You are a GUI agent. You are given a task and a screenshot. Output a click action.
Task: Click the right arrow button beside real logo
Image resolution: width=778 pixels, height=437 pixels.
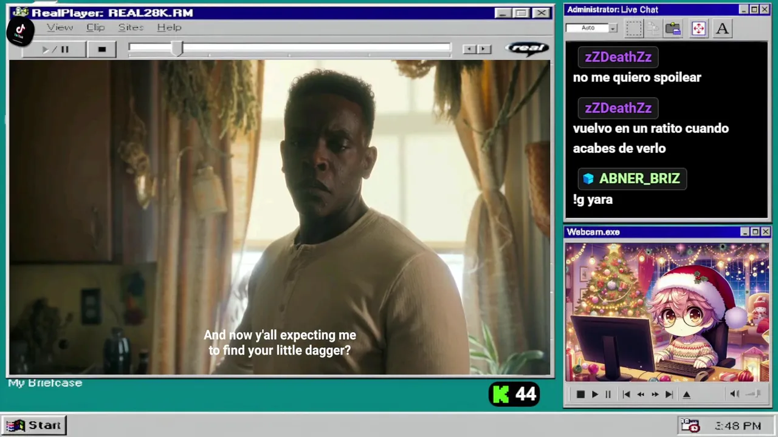[484, 49]
